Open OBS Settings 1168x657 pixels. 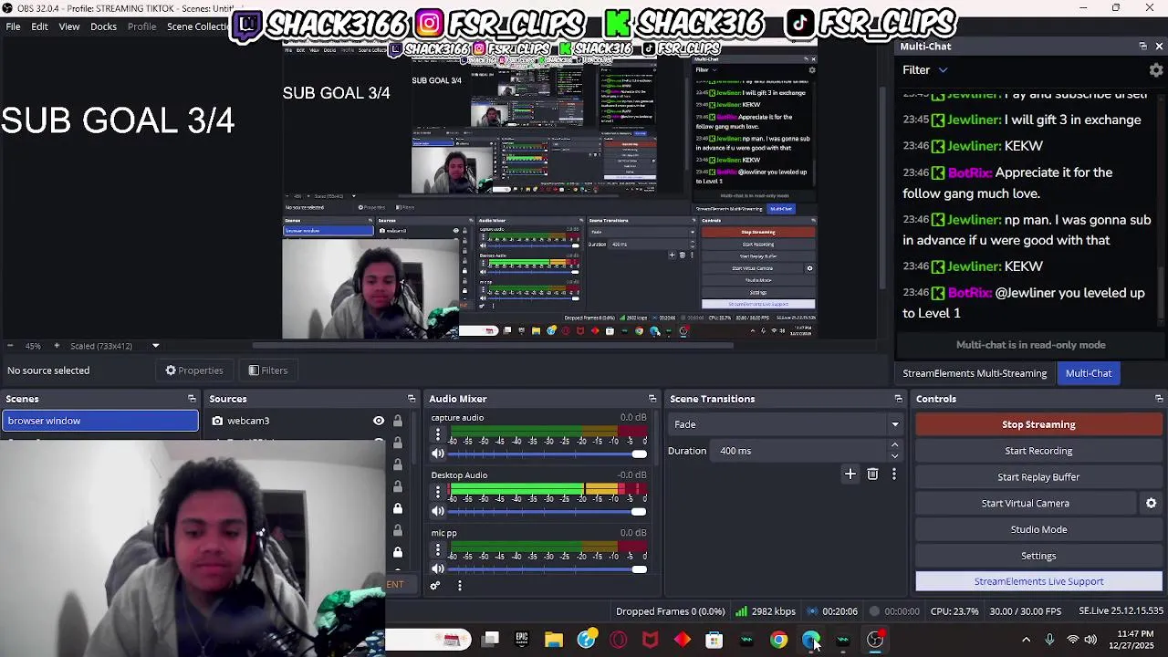1038,556
